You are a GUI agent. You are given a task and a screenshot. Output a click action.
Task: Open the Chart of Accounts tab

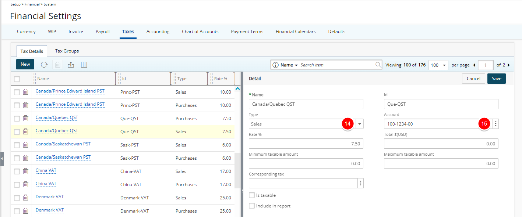point(200,32)
